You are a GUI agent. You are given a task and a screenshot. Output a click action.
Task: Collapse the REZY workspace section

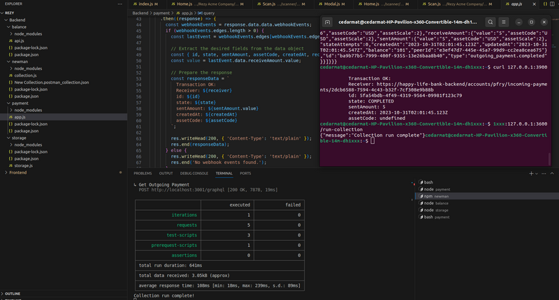(x=64, y=13)
